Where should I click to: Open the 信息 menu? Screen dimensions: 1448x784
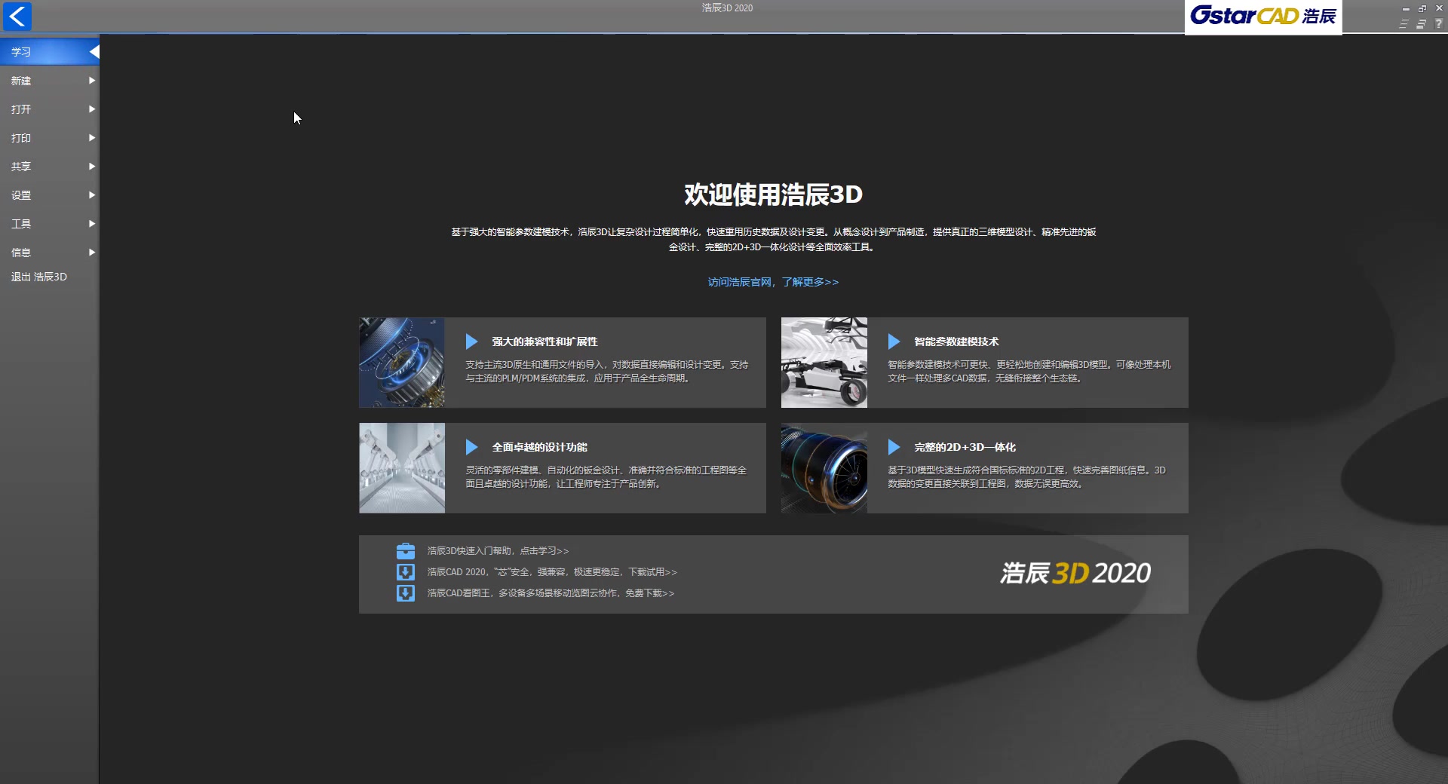[50, 253]
